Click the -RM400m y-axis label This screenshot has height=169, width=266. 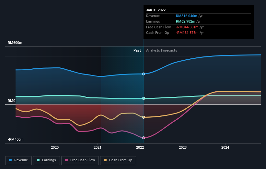tap(16, 139)
